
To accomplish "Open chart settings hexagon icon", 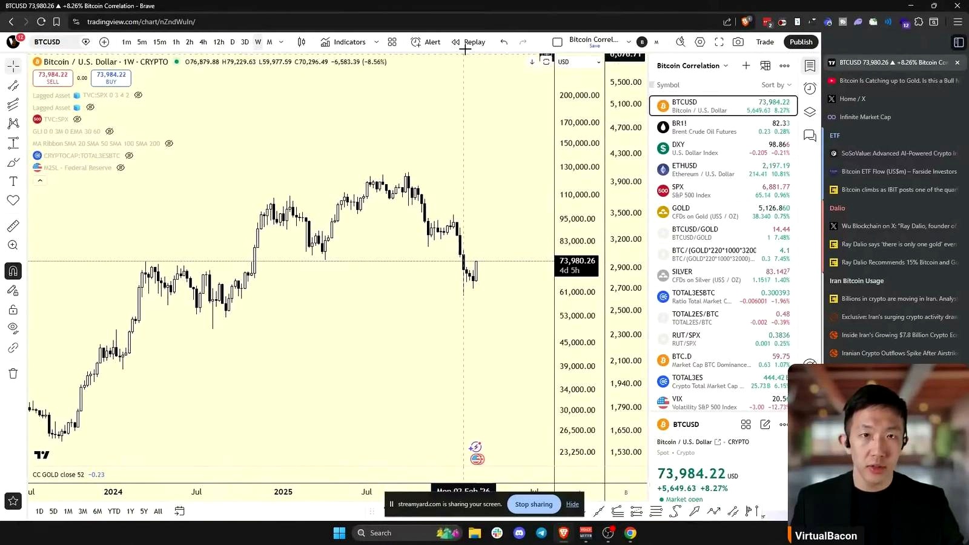I will tap(700, 42).
